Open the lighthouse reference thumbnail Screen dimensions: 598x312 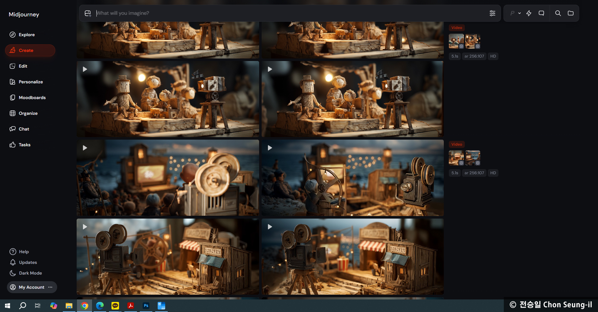point(456,41)
